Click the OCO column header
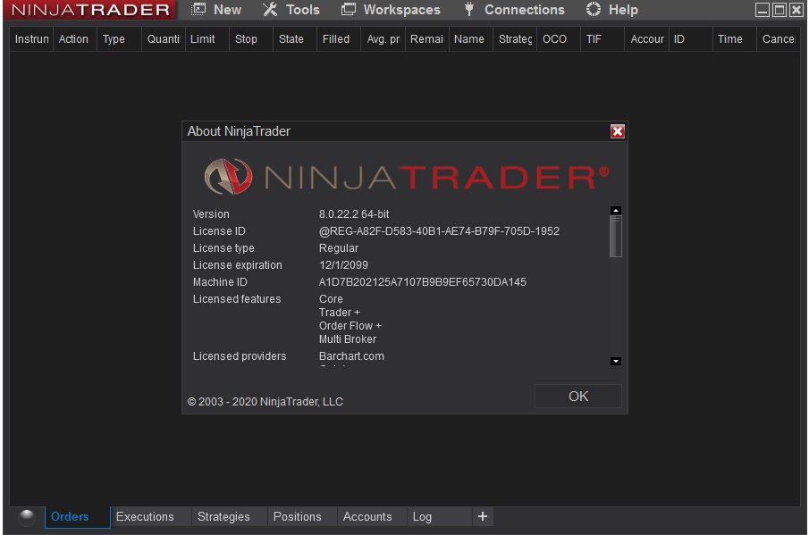The height and width of the screenshot is (535, 809). tap(559, 39)
